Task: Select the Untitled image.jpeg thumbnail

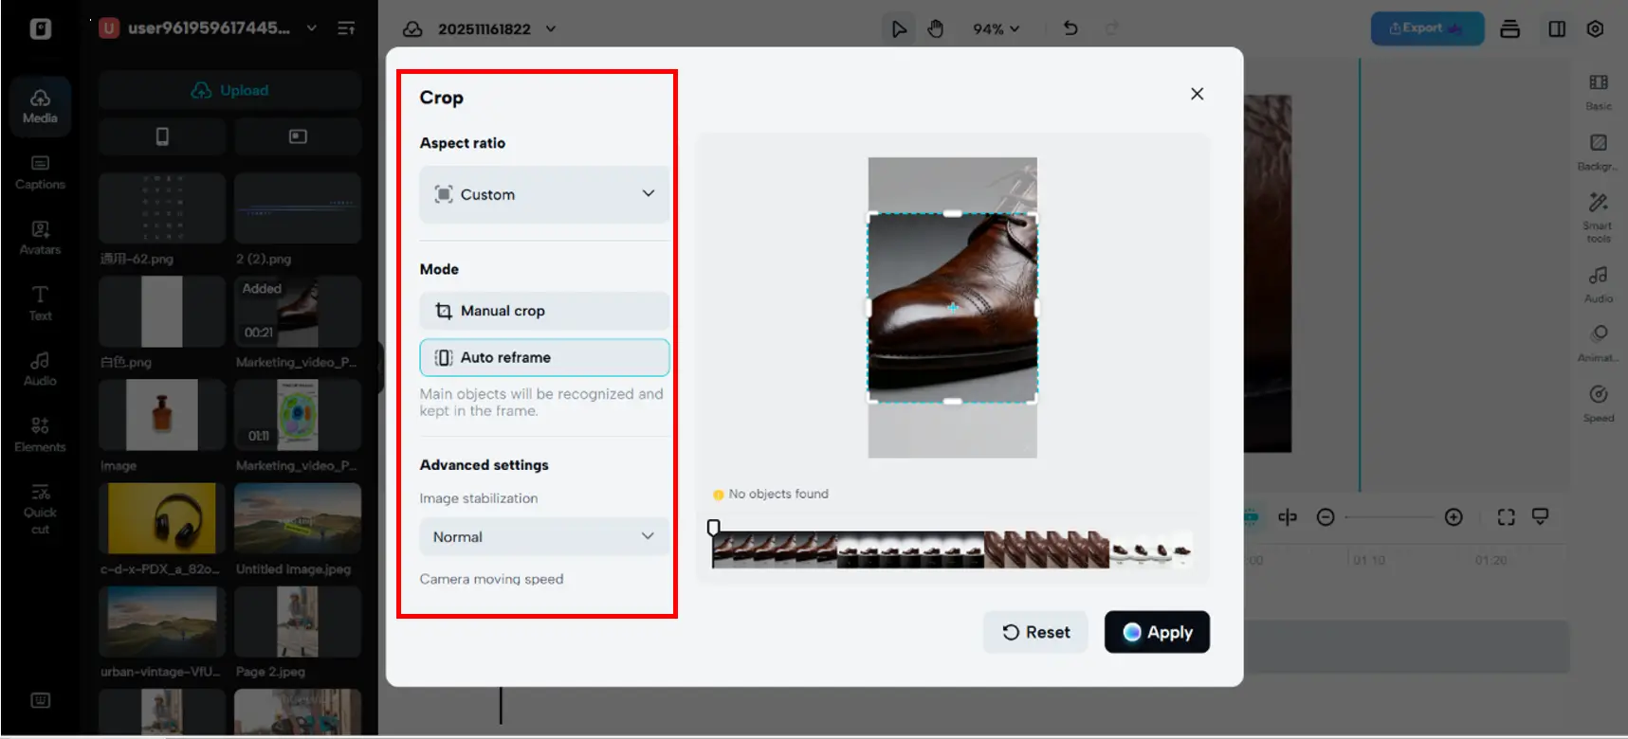Action: tap(298, 518)
